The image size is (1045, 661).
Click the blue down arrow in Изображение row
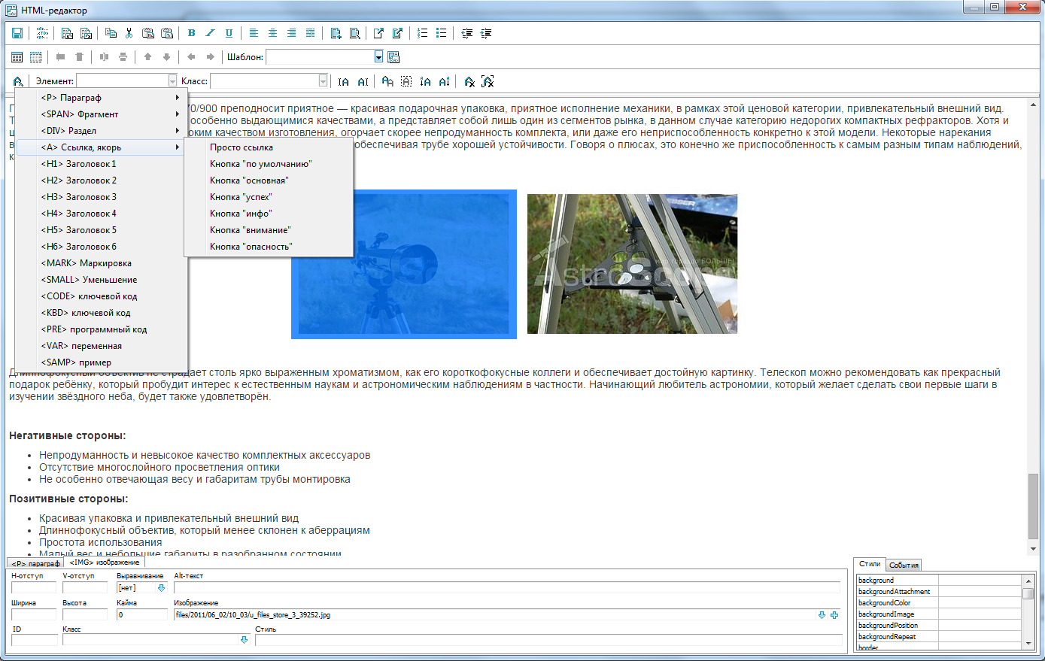(822, 615)
